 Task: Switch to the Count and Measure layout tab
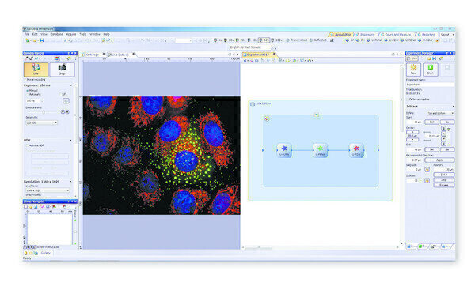click(397, 35)
